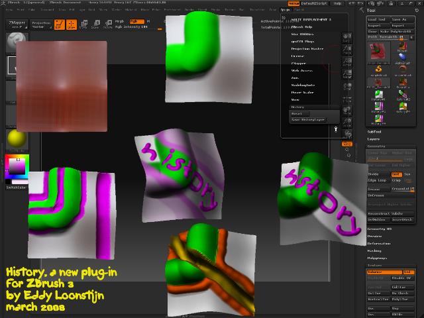Click the Make PolyMesh3D button
Screen dimensions: 424x318
(x=397, y=32)
